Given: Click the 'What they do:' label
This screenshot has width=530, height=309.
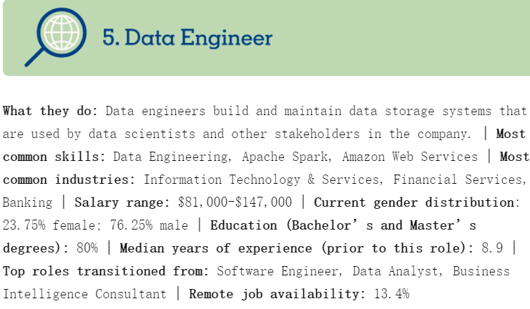Looking at the screenshot, I should [50, 111].
